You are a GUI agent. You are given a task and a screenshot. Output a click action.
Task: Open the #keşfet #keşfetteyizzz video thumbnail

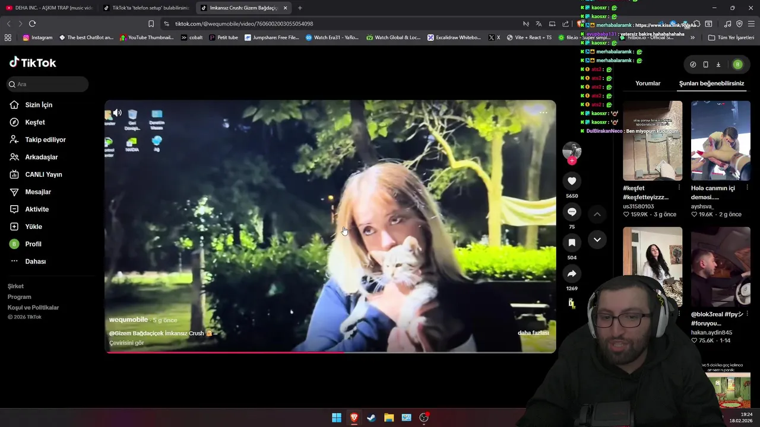coord(653,141)
